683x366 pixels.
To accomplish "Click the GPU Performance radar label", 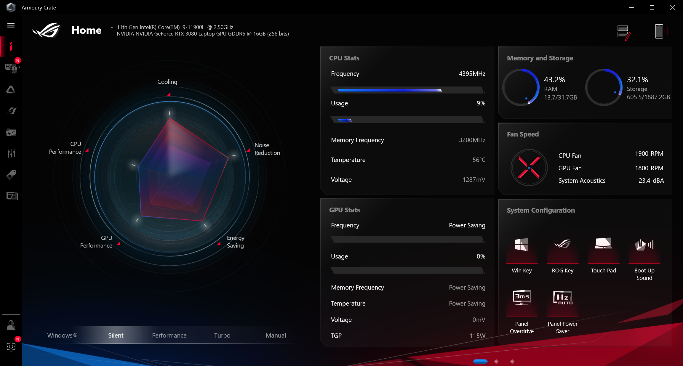I will tap(96, 242).
